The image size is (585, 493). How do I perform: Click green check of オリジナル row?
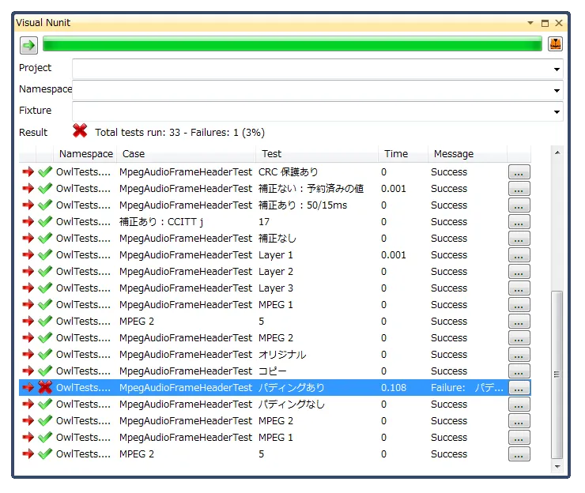coord(45,354)
